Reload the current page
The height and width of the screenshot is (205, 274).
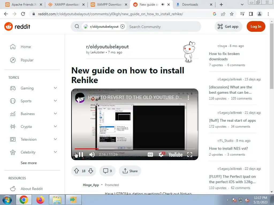[x=23, y=14]
